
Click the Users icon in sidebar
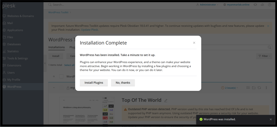4,73
